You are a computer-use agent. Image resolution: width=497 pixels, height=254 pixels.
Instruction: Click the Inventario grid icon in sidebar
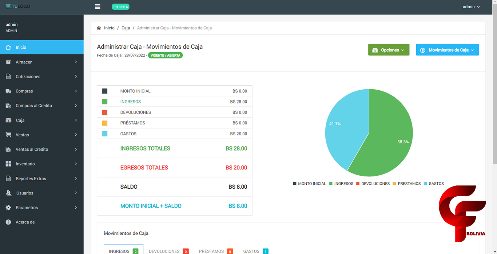[8, 164]
